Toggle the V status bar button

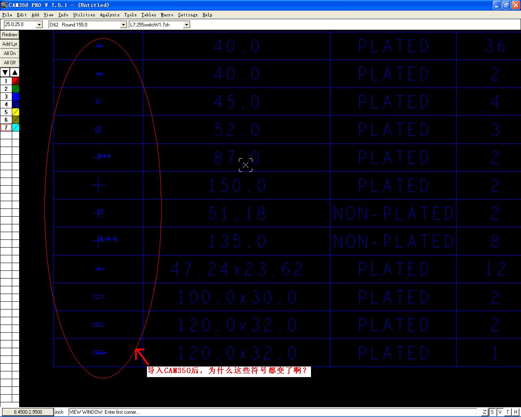(500, 412)
